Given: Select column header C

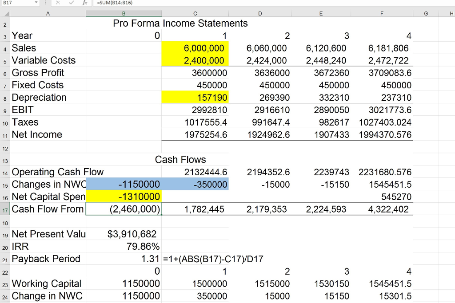Looking at the screenshot, I should tap(195, 13).
